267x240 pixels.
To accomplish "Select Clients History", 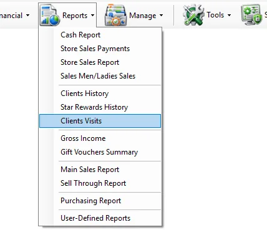I will tap(100, 94).
